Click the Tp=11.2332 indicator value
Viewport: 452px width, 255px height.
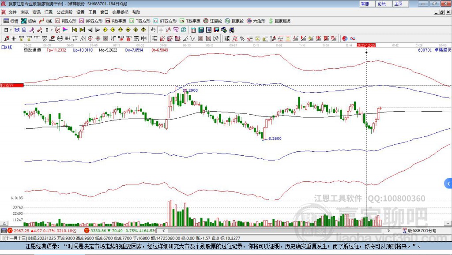click(56, 50)
